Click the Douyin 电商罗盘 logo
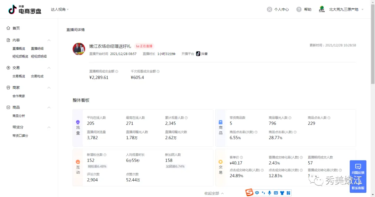The width and height of the screenshot is (375, 197). click(25, 10)
